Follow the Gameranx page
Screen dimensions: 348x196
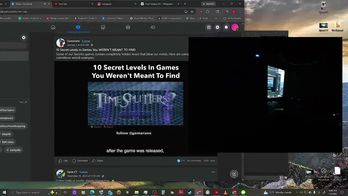pyautogui.click(x=86, y=41)
